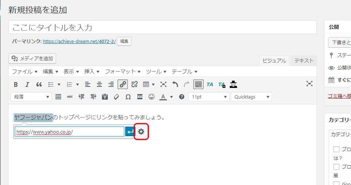The height and width of the screenshot is (185, 351).
Task: Click the link URL input field
Action: coord(70,132)
